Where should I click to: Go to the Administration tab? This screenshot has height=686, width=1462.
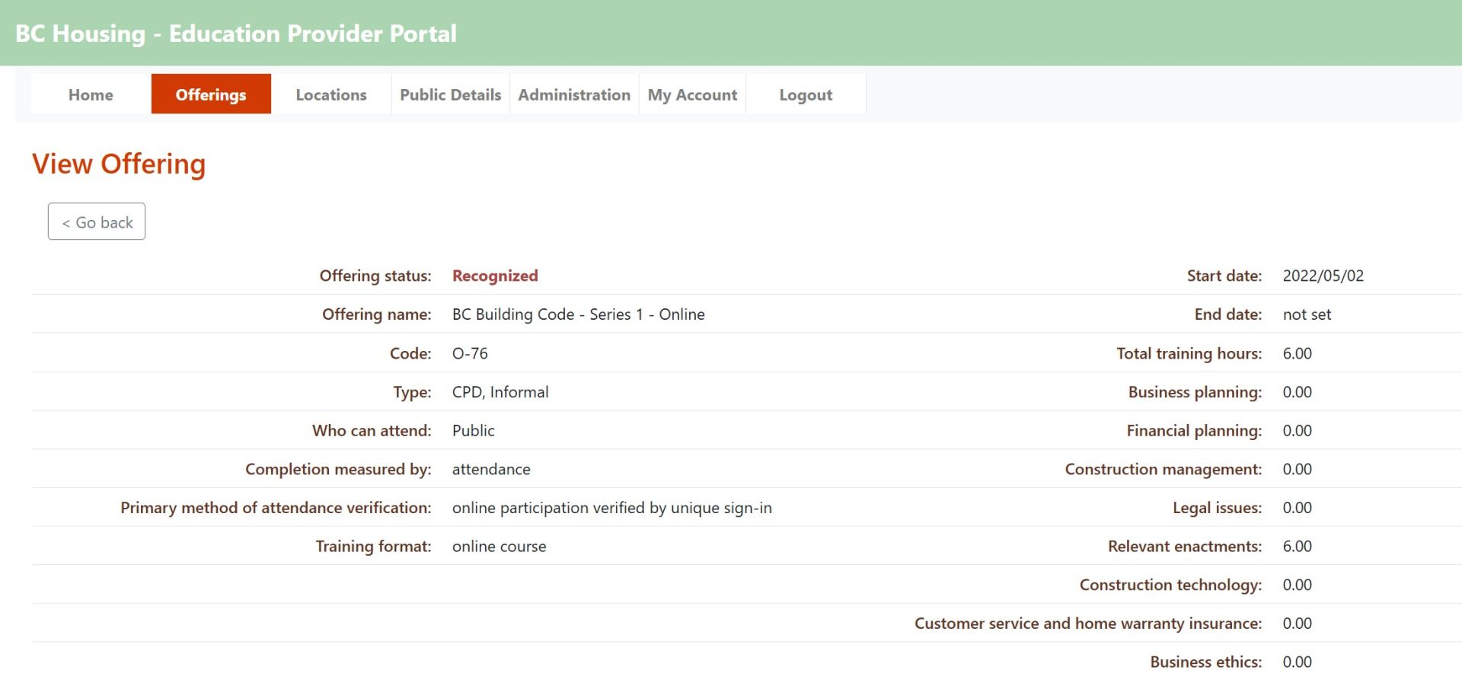click(574, 94)
